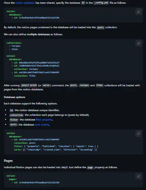Open the 'filter property' link

coord(44,120)
